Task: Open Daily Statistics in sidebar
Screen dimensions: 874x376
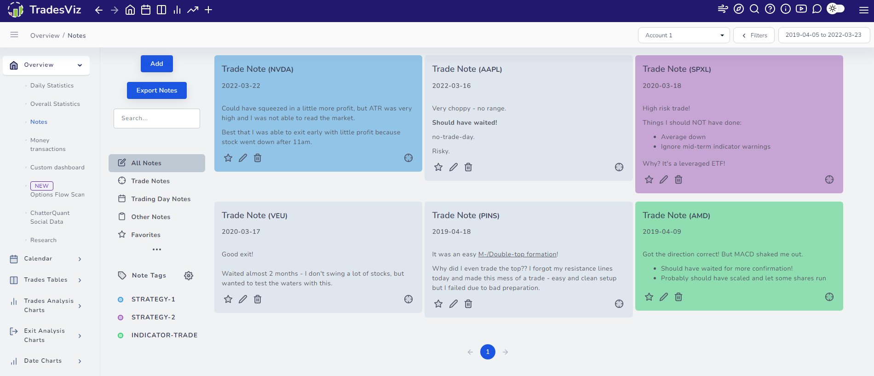Action: pos(52,86)
